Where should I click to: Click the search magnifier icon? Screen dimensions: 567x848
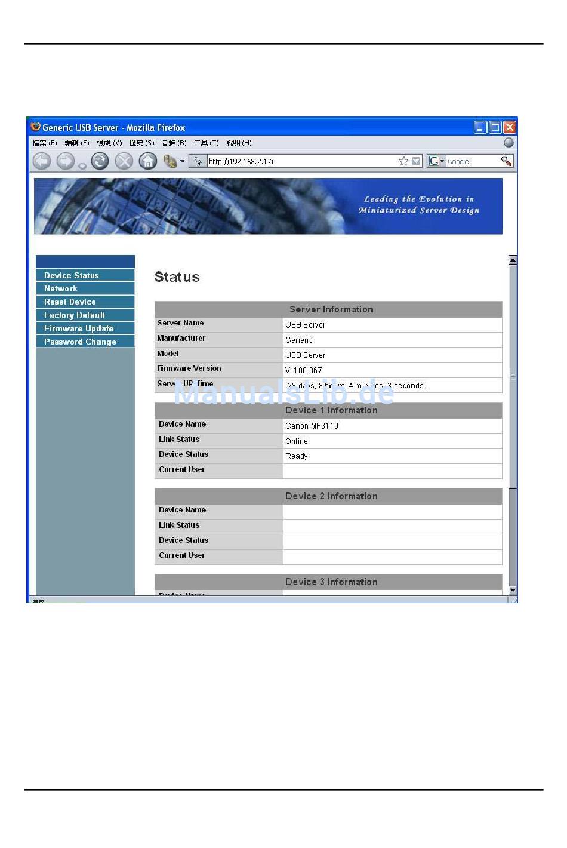506,161
